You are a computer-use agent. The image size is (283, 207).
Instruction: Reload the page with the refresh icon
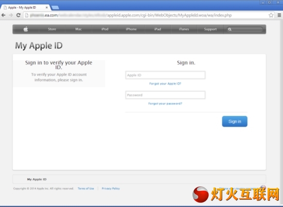click(18, 15)
